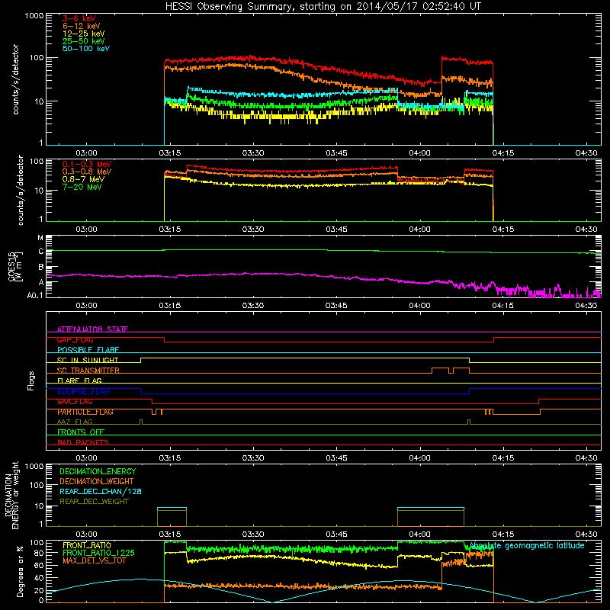
Task: Click the BAD_PACKETS flag label
Action: (x=83, y=442)
